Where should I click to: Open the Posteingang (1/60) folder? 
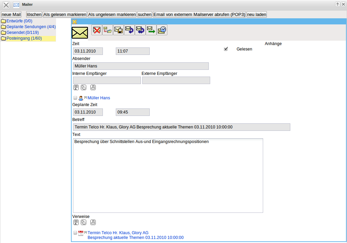24,38
